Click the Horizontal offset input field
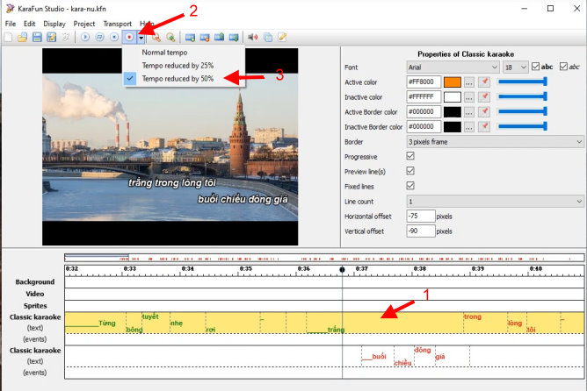The height and width of the screenshot is (391, 587). pyautogui.click(x=420, y=216)
